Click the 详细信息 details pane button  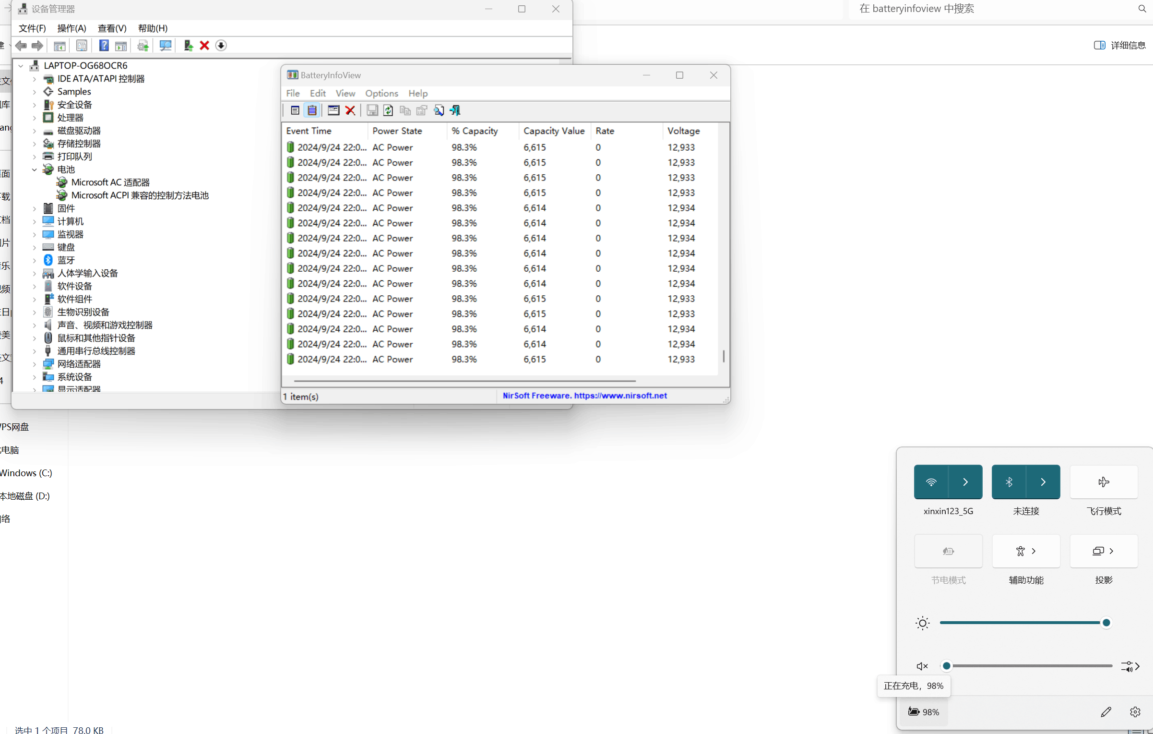tap(1120, 45)
